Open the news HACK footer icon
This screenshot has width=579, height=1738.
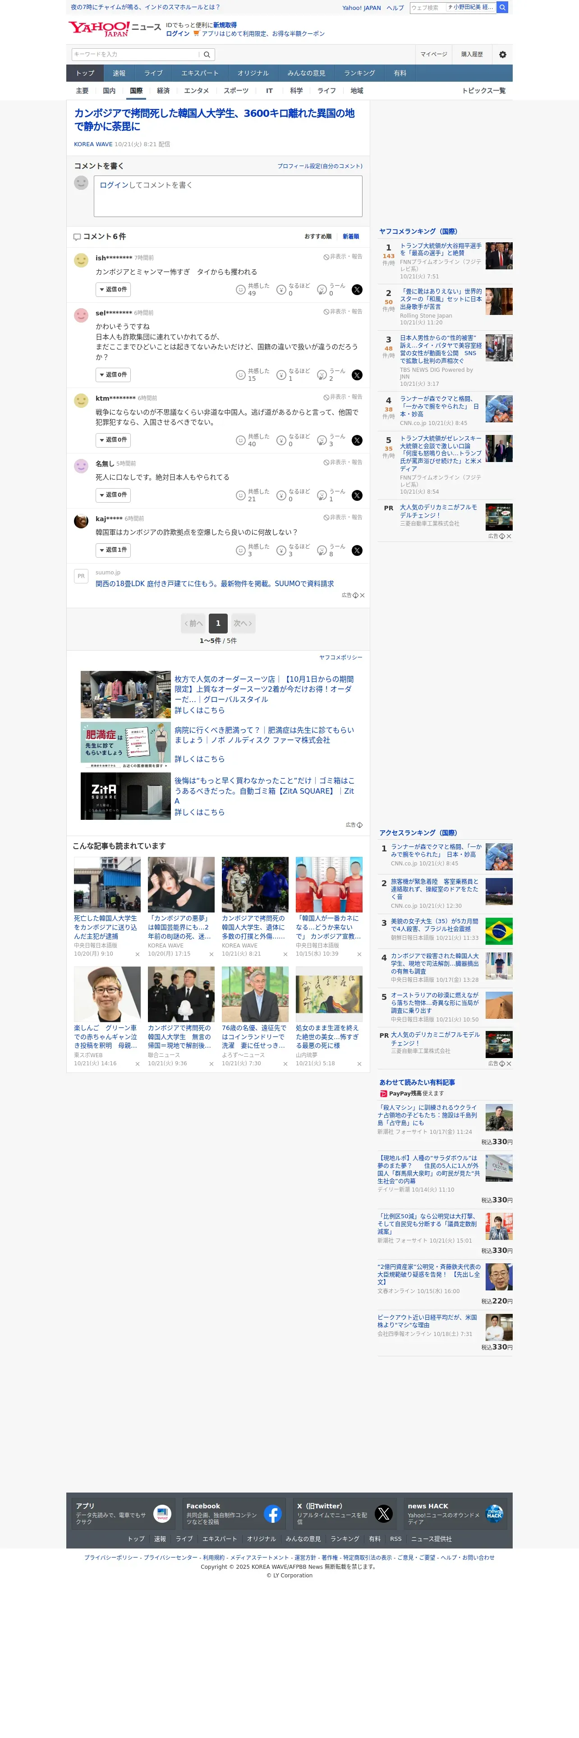[x=495, y=1513]
